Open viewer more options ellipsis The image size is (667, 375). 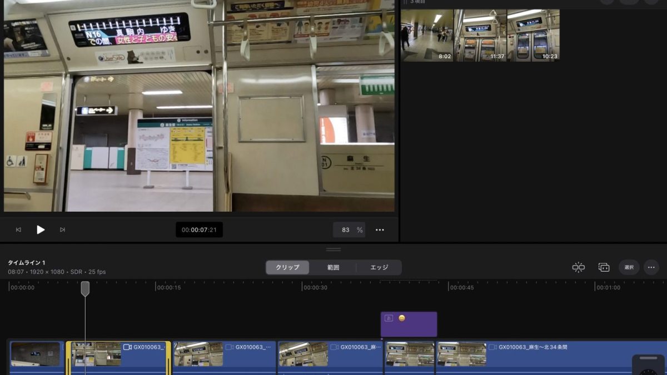point(380,230)
